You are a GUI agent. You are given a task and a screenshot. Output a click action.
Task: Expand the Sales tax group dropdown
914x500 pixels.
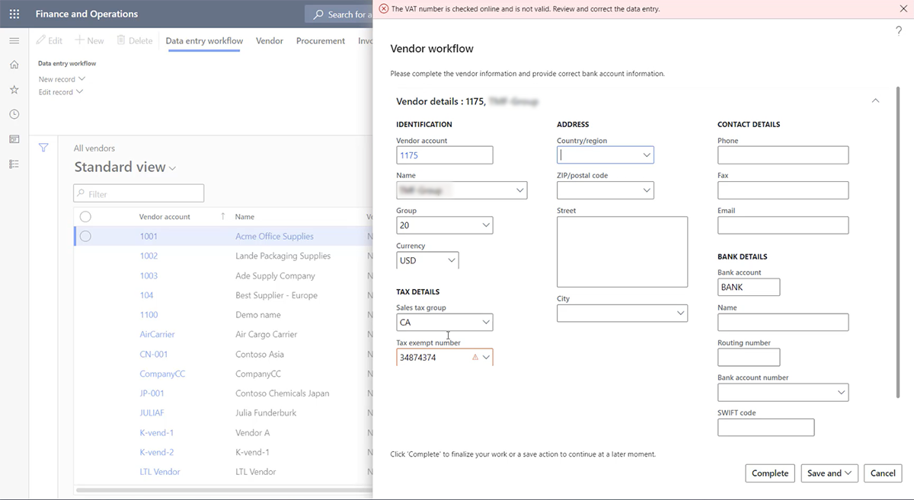point(486,322)
